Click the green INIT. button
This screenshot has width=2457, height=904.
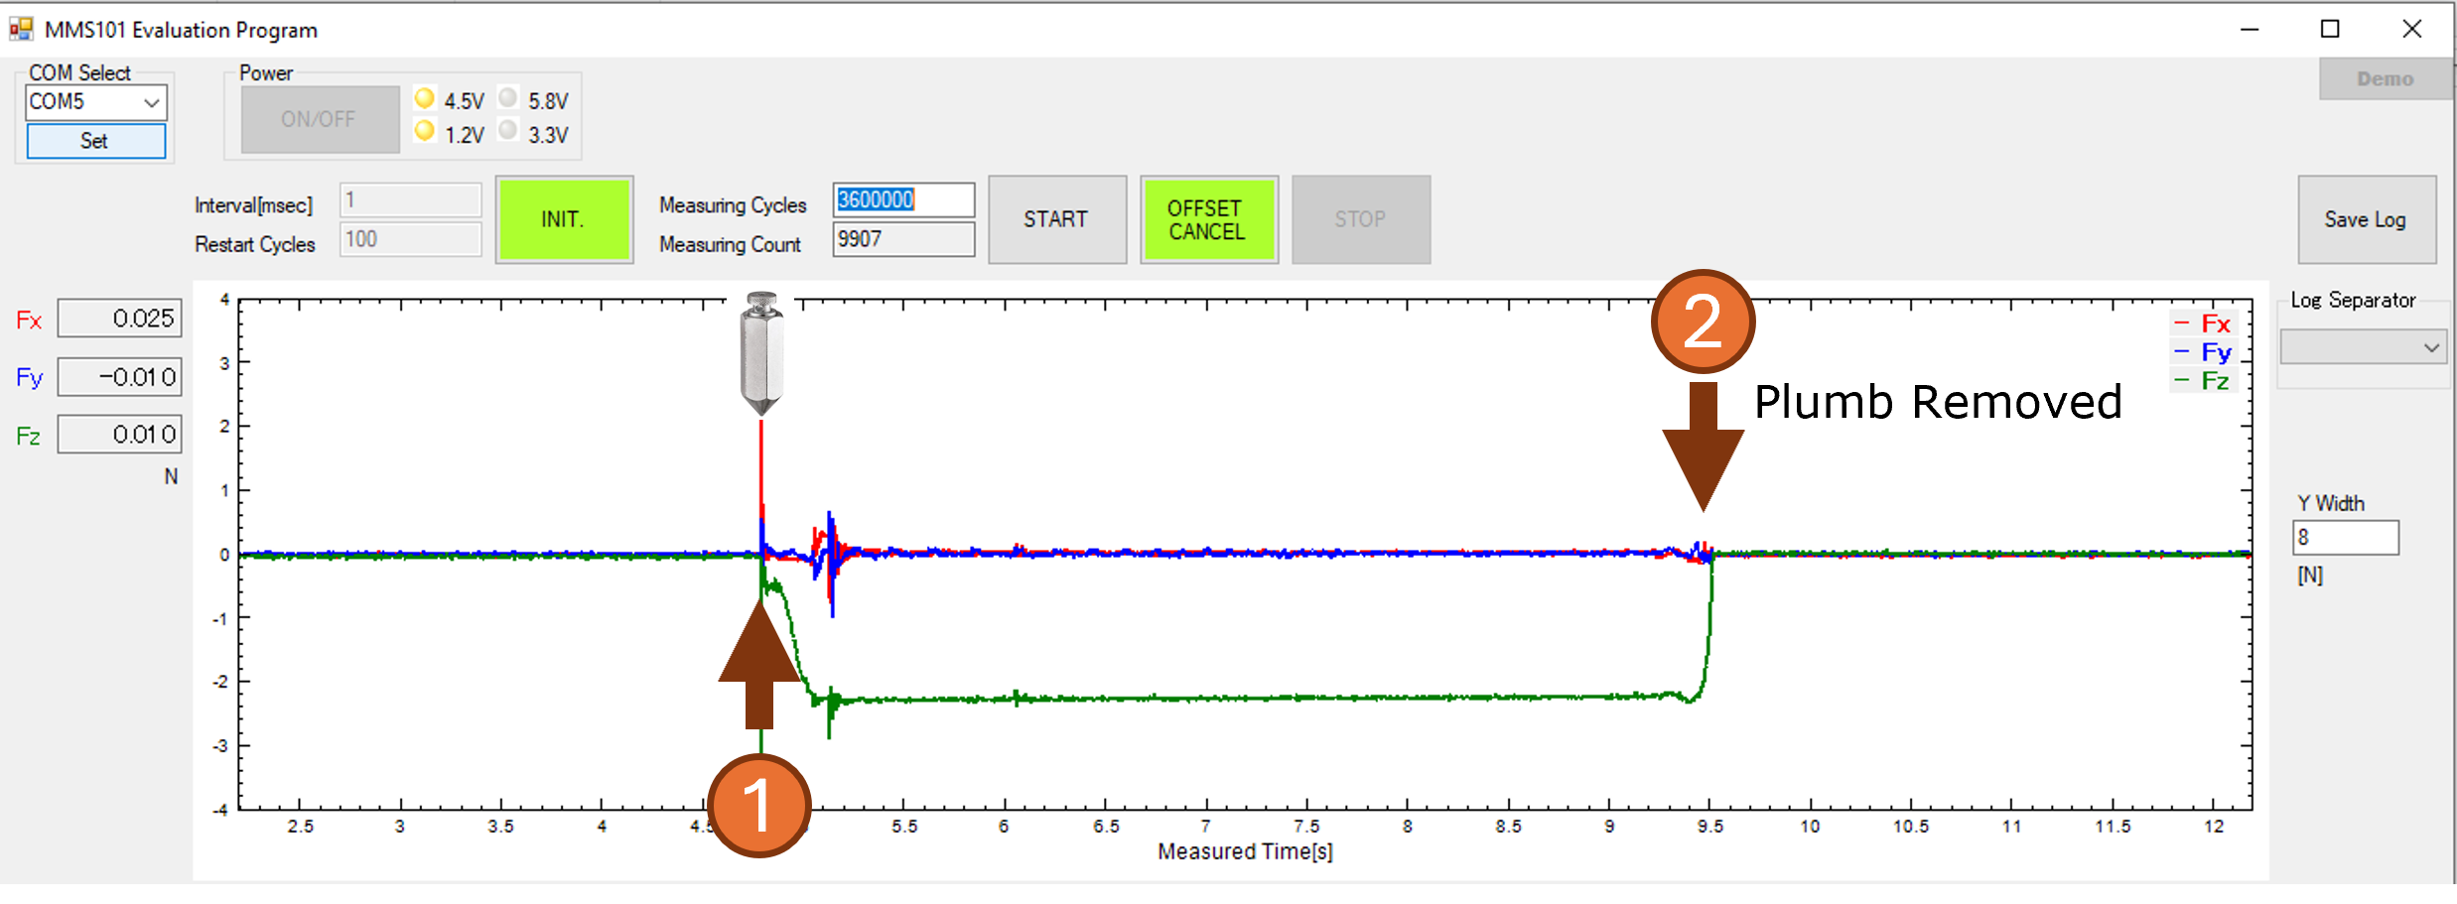(x=564, y=219)
